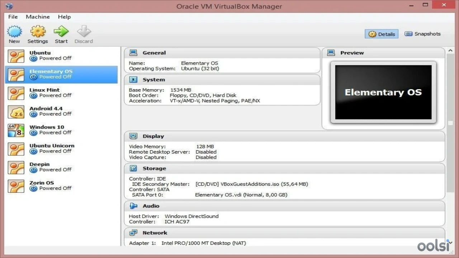Image resolution: width=459 pixels, height=258 pixels.
Task: Open the Display settings header link
Action: click(153, 136)
